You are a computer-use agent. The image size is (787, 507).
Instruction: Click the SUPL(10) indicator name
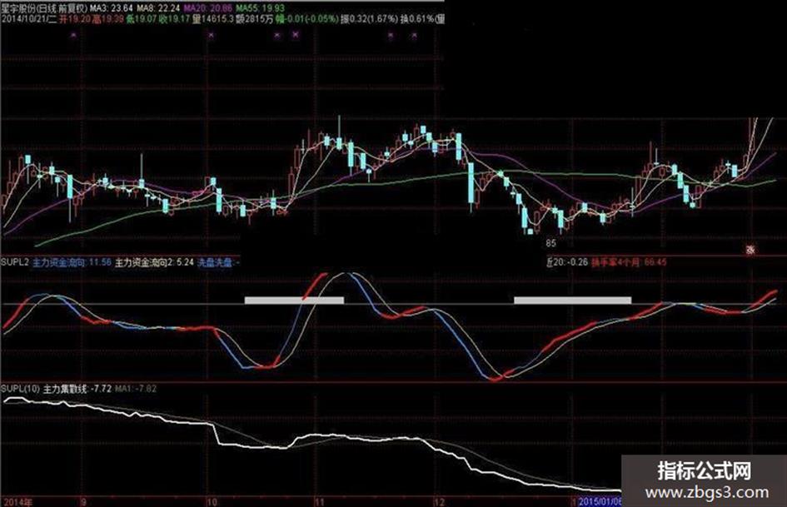tap(20, 389)
